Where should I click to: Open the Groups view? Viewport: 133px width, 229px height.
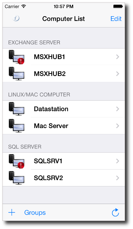pyautogui.click(x=35, y=212)
